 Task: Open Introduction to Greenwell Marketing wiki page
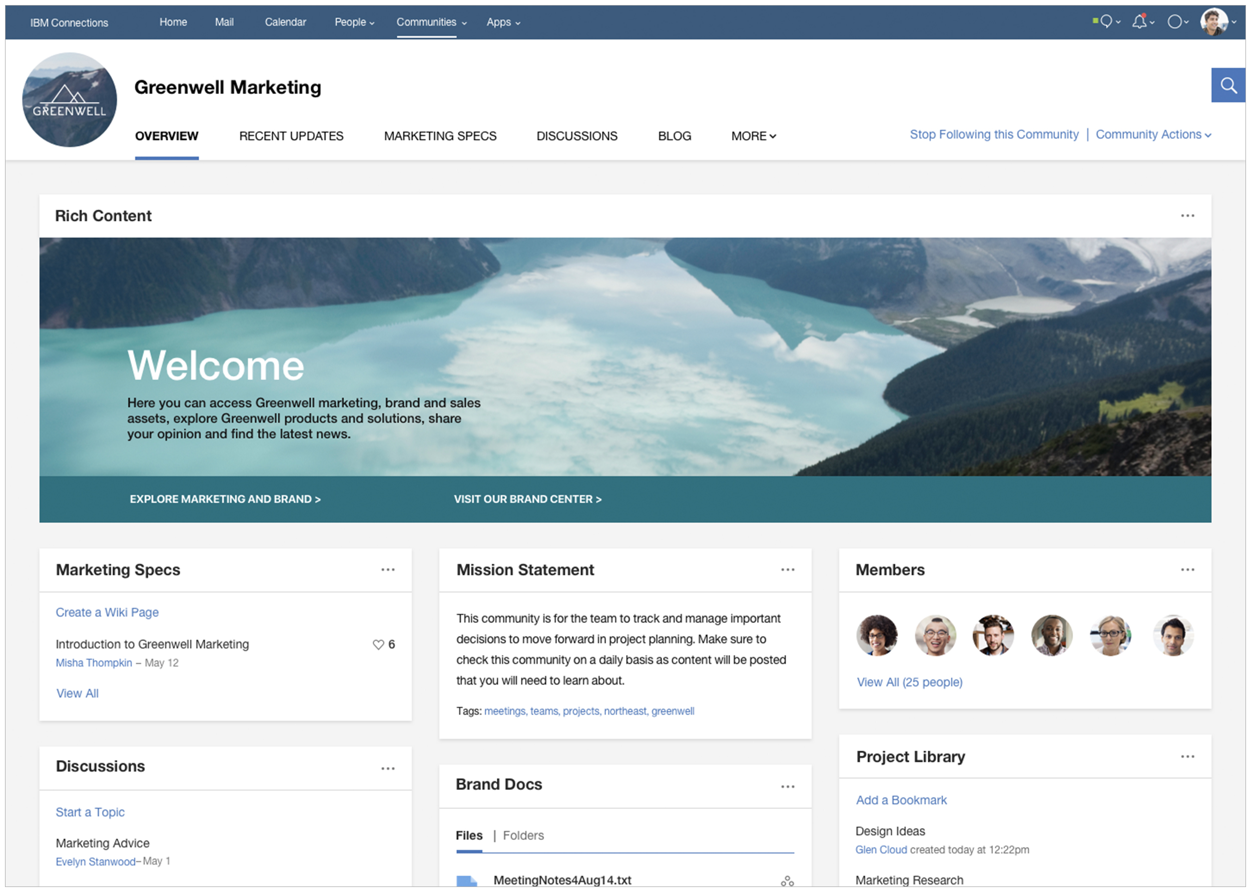point(152,643)
